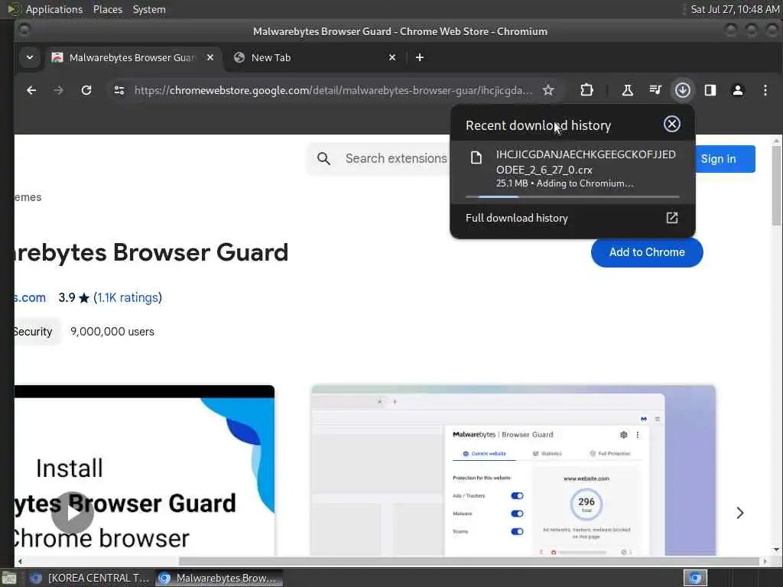Click the 9,000,000 users text
The image size is (783, 587).
pyautogui.click(x=112, y=332)
